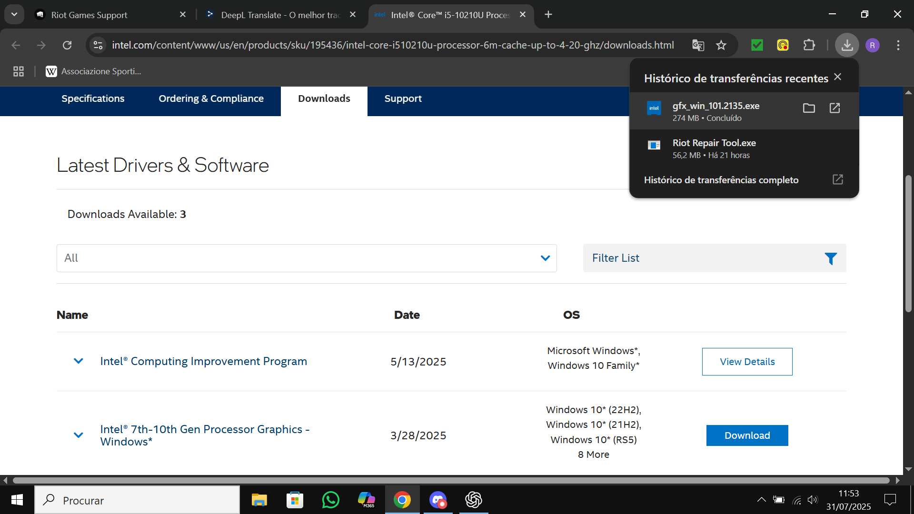914x514 pixels.
Task: Click the address bar URL
Action: (x=393, y=45)
